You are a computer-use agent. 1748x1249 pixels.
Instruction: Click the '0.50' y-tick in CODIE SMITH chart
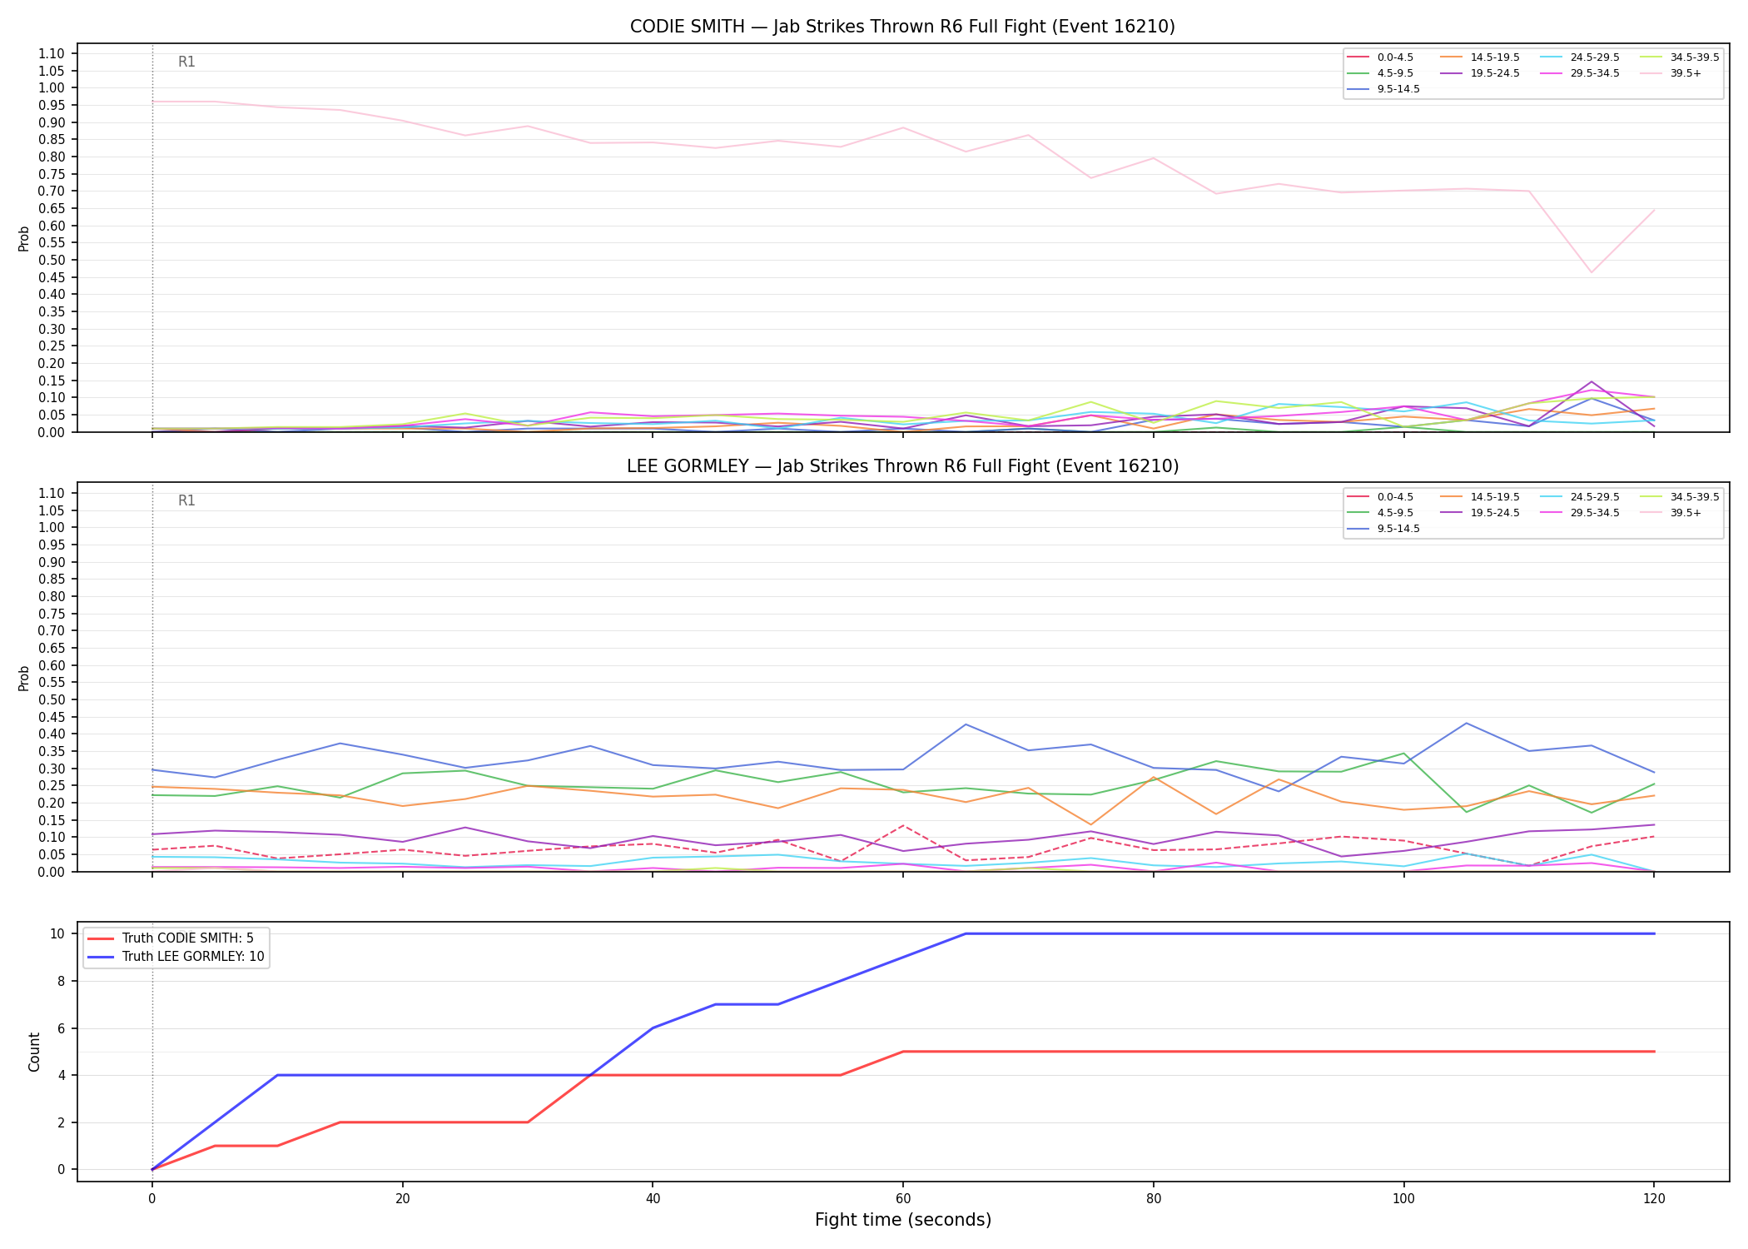point(52,260)
